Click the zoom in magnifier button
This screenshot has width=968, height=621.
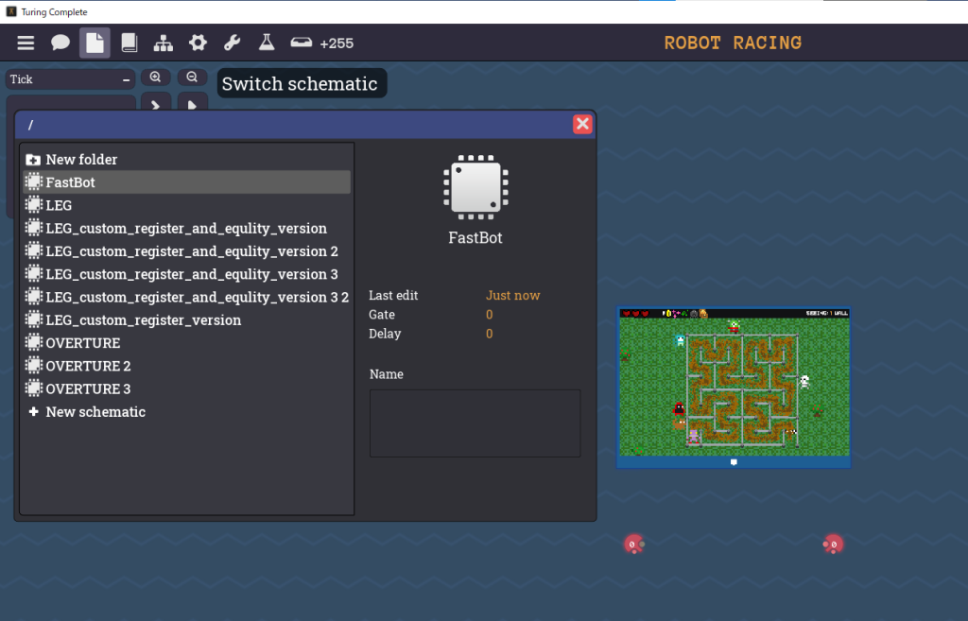click(x=155, y=78)
